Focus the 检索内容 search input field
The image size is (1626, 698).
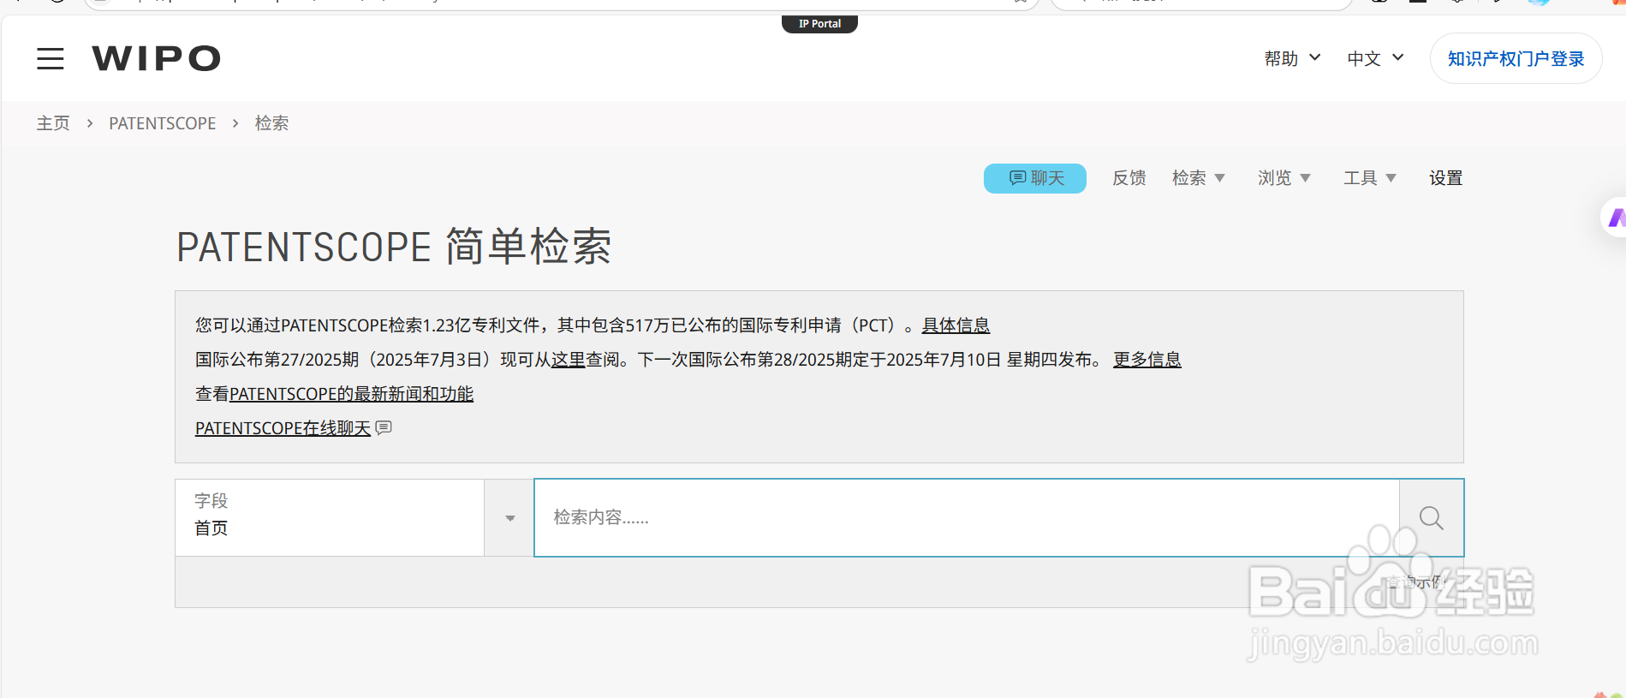966,518
